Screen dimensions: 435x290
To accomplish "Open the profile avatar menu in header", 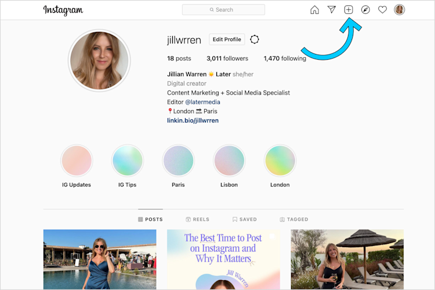I will 399,10.
